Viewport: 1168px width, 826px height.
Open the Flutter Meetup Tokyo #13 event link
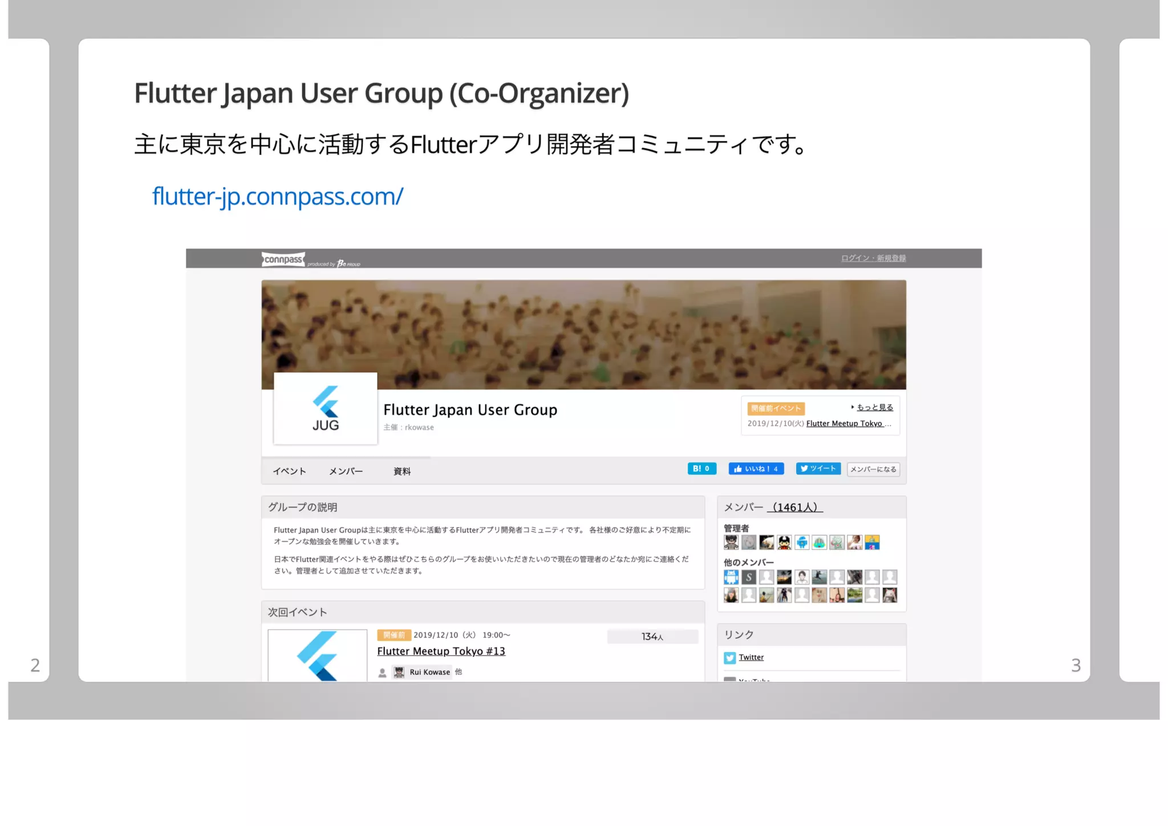point(441,651)
